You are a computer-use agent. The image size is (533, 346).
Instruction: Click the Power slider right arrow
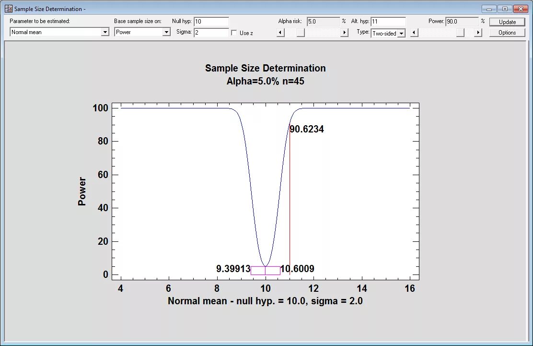(x=478, y=33)
